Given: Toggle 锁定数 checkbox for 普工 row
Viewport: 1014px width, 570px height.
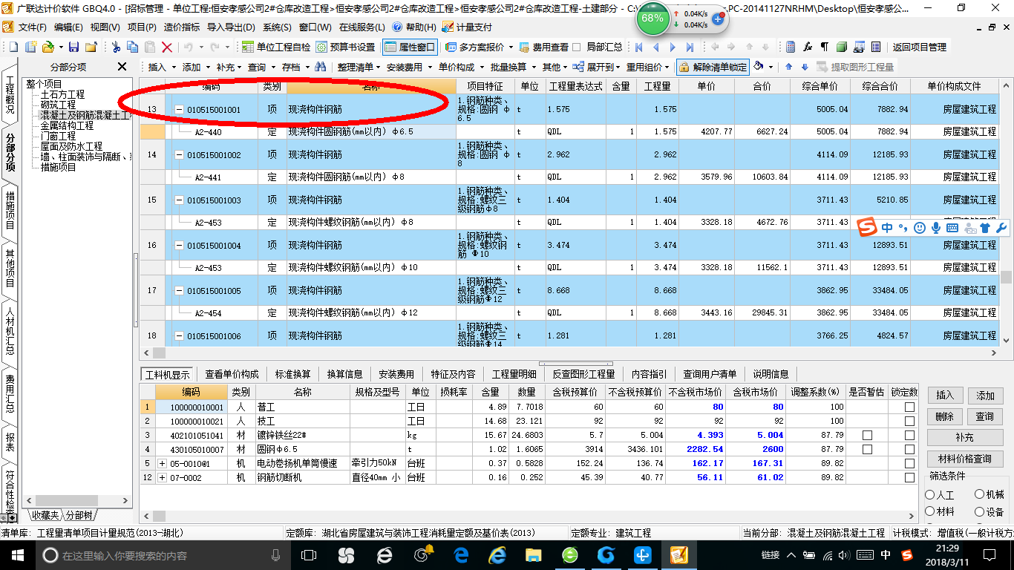Looking at the screenshot, I should point(909,407).
